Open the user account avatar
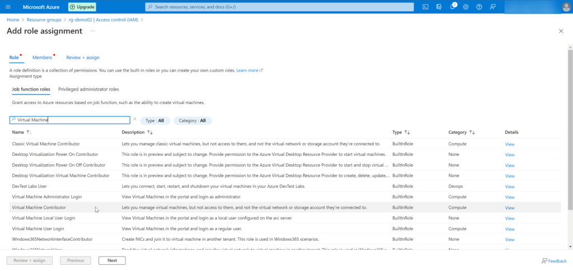Viewport: 573px width, 271px height. coord(566,7)
